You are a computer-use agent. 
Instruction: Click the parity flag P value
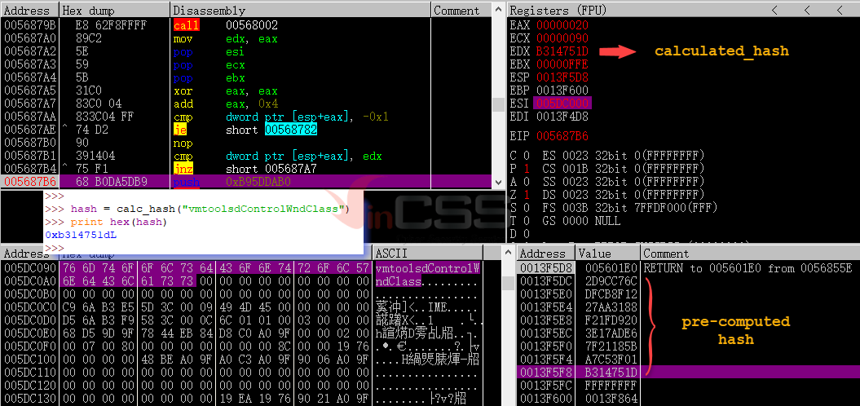click(526, 169)
